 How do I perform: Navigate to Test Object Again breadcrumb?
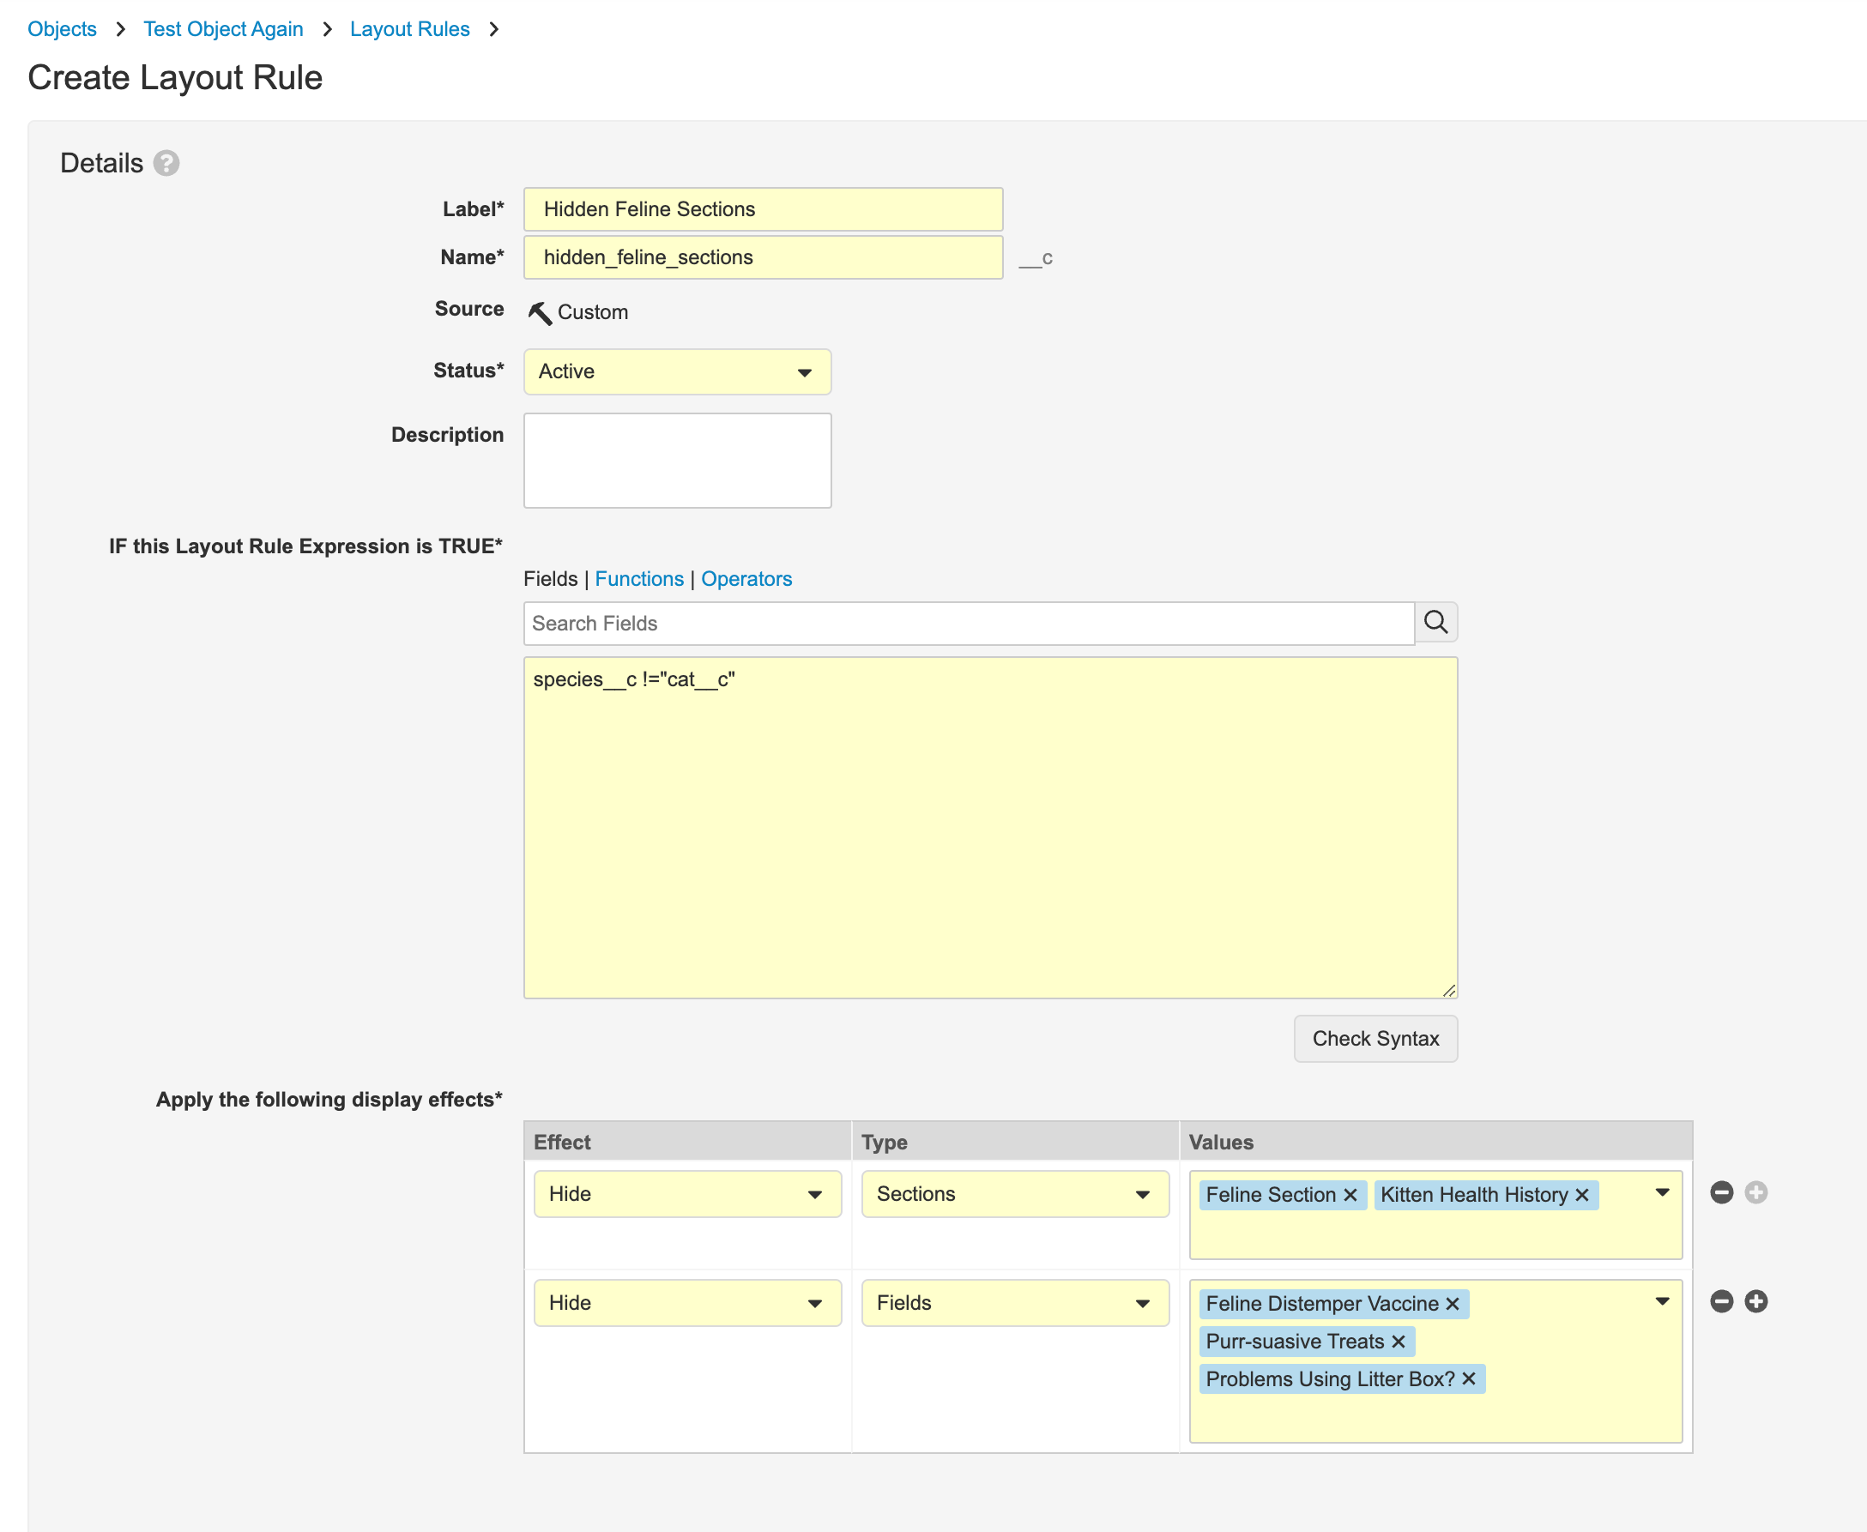tap(223, 28)
